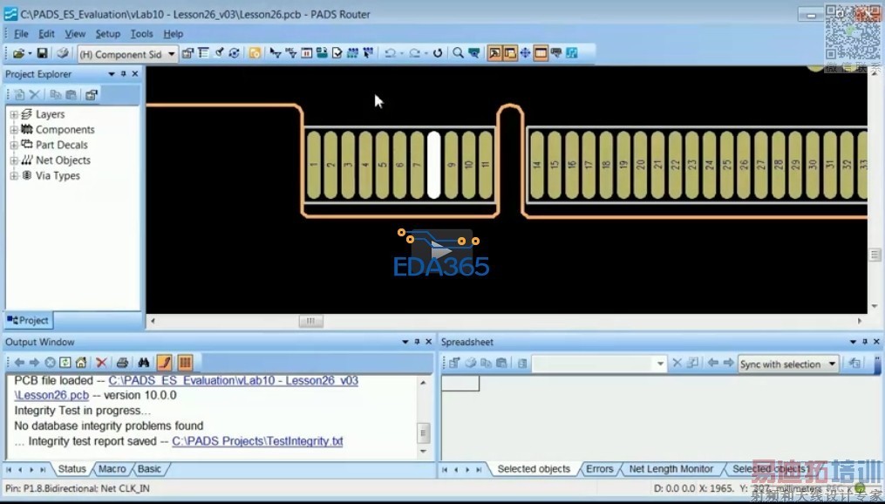885x504 pixels.
Task: Expand the Part Decals tree node
Action: 14,145
